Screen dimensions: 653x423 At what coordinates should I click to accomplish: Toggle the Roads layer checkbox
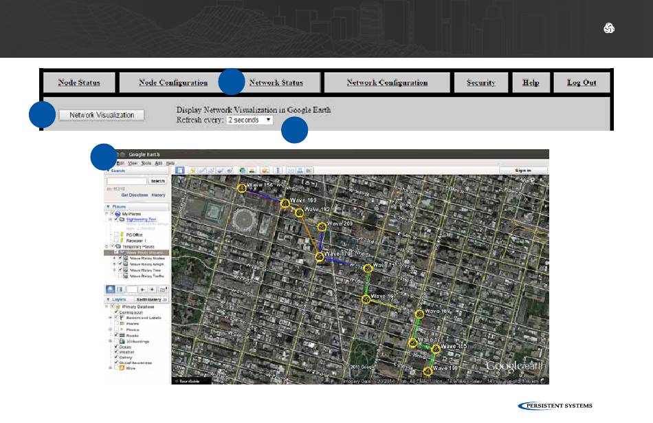(x=116, y=335)
